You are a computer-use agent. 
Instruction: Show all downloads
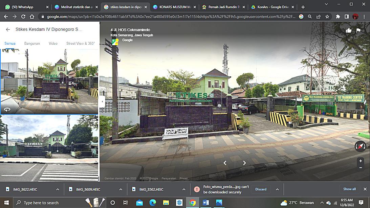click(349, 189)
